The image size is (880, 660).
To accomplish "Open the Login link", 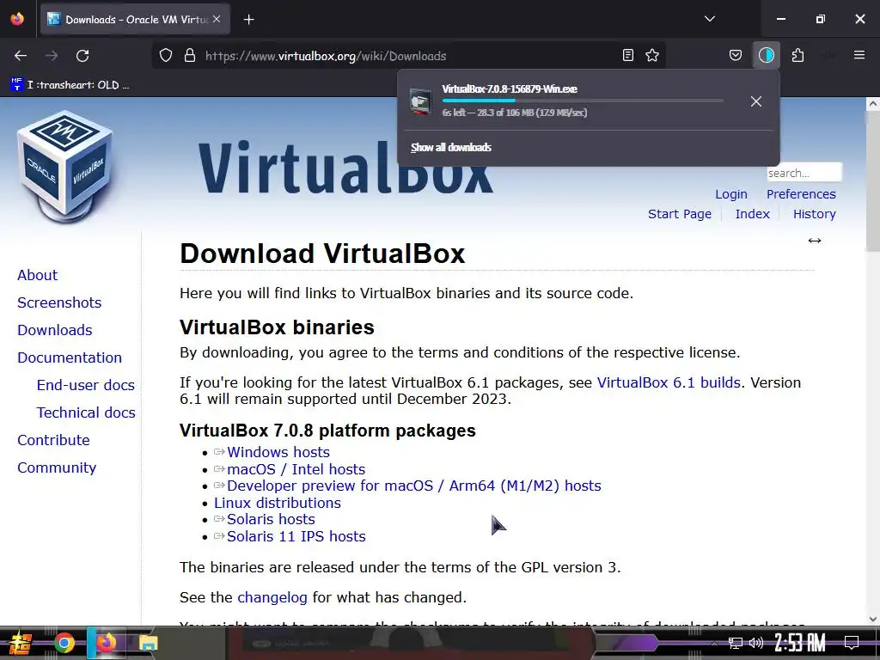I will 730,194.
